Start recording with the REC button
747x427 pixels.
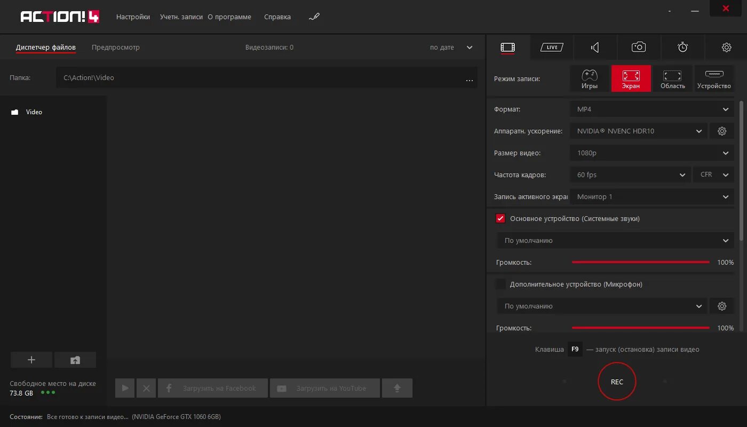[617, 382]
